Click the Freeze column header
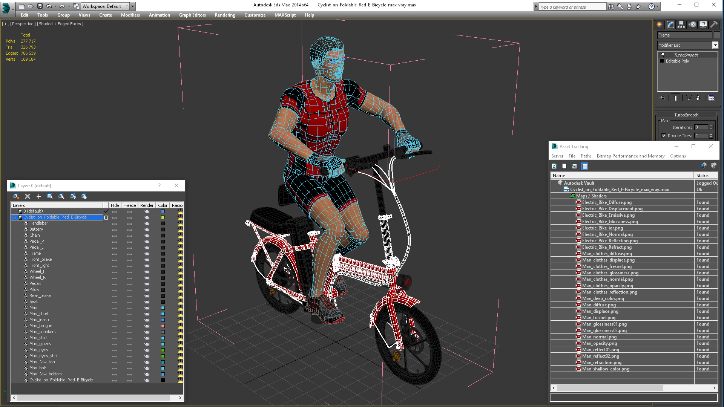This screenshot has width=724, height=407. point(129,205)
